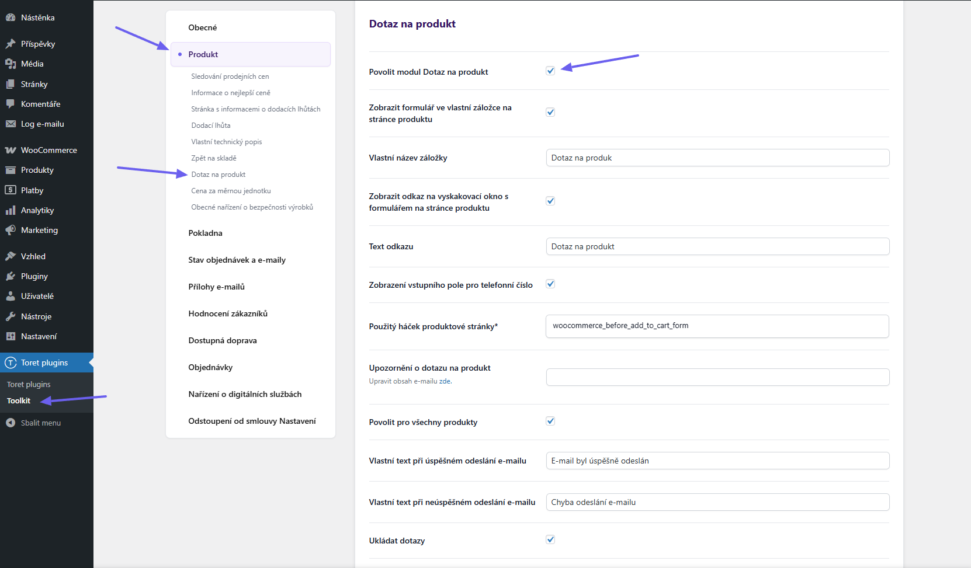This screenshot has width=971, height=568.
Task: Click the 'Upozornění o dotazu na produkt' field
Action: point(717,377)
